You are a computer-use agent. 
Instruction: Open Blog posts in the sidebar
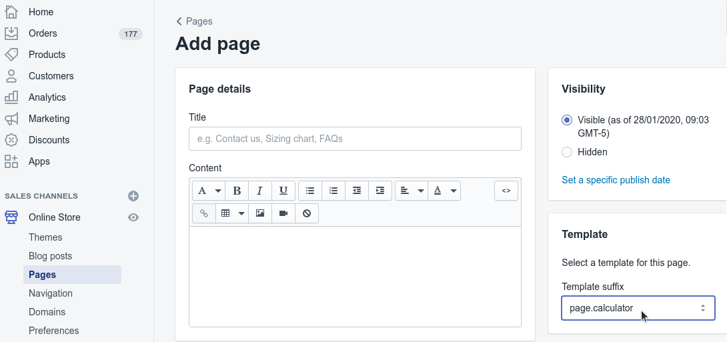[x=50, y=256]
